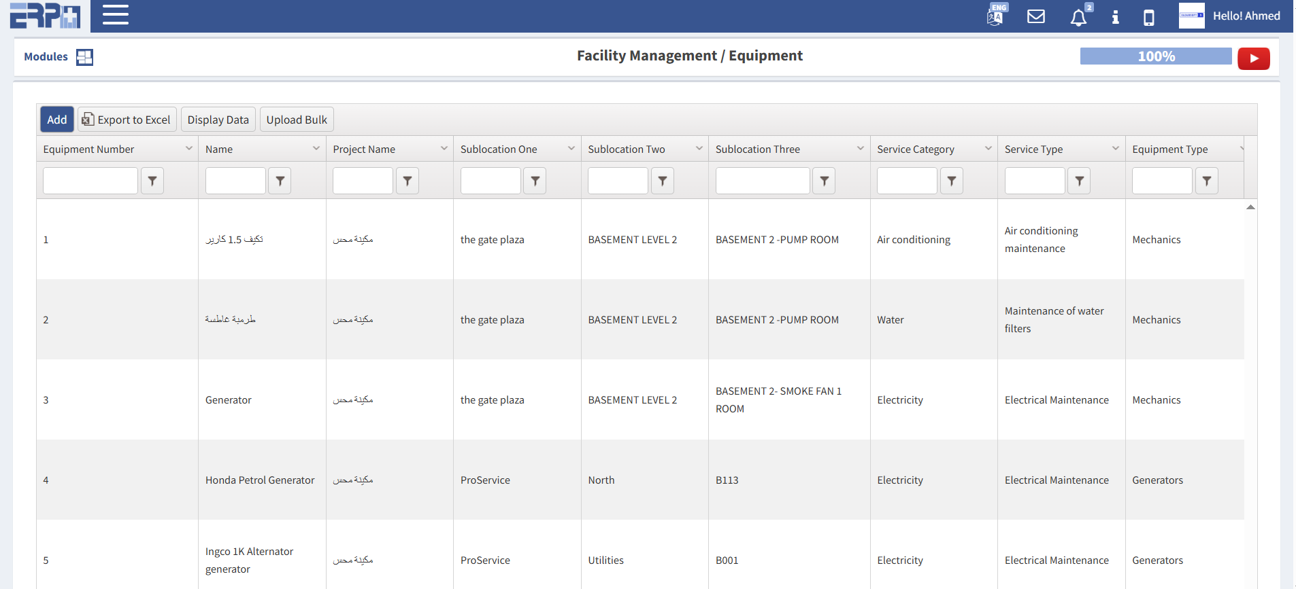Open Sublocation Three column dropdown arrow
Viewport: 1296px width, 589px height.
[x=860, y=149]
